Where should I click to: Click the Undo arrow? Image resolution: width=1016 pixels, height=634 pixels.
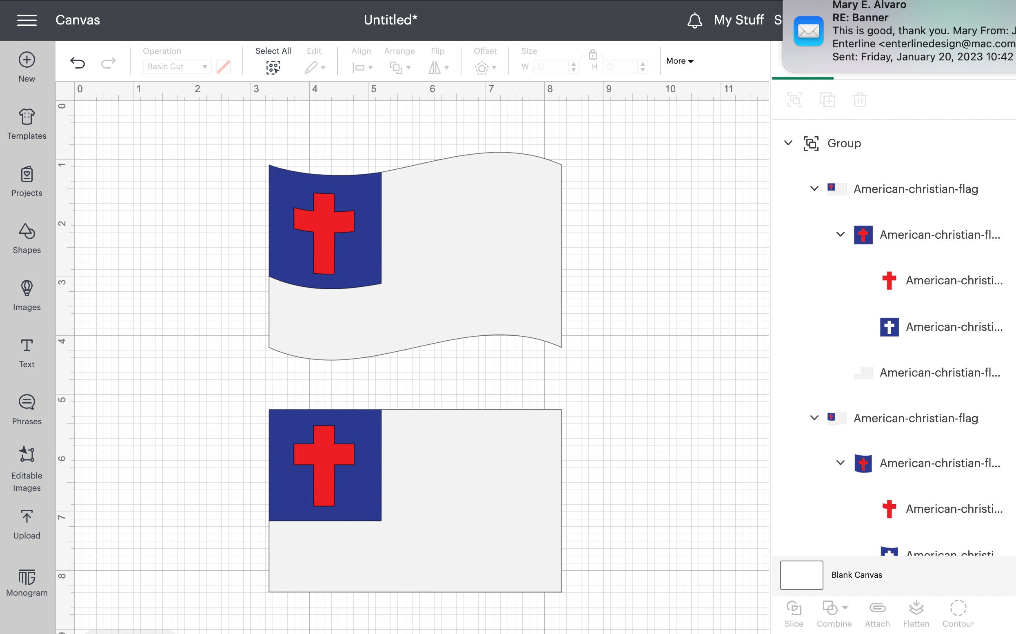tap(78, 63)
